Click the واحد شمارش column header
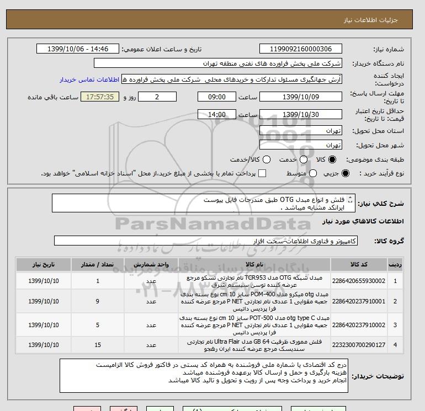This screenshot has width=425, height=411. click(x=151, y=264)
